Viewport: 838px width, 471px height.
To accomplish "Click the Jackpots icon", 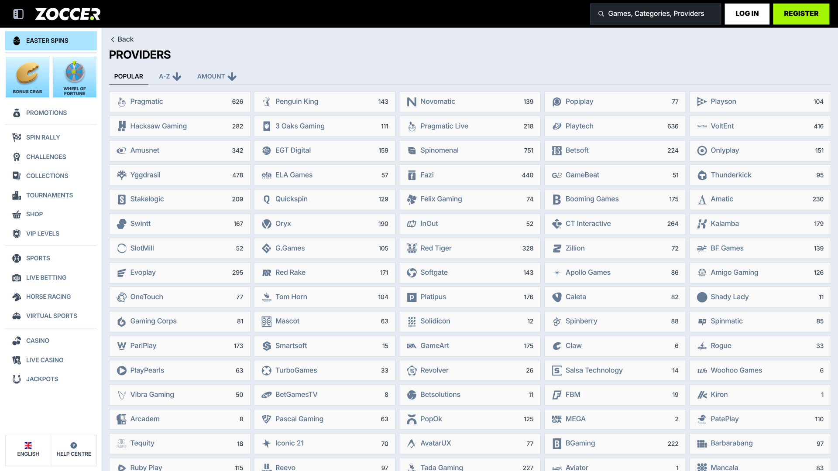I will coord(17,379).
